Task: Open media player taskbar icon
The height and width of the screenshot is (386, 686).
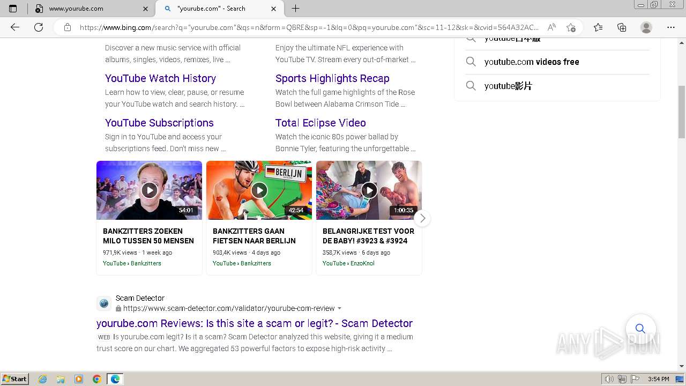Action: coord(79,379)
